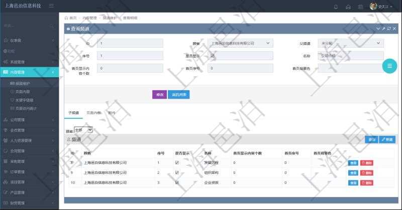Screen dimensions: 402x210
Task: Open the 顾客 filter dropdown above the table
Action: pos(83,130)
